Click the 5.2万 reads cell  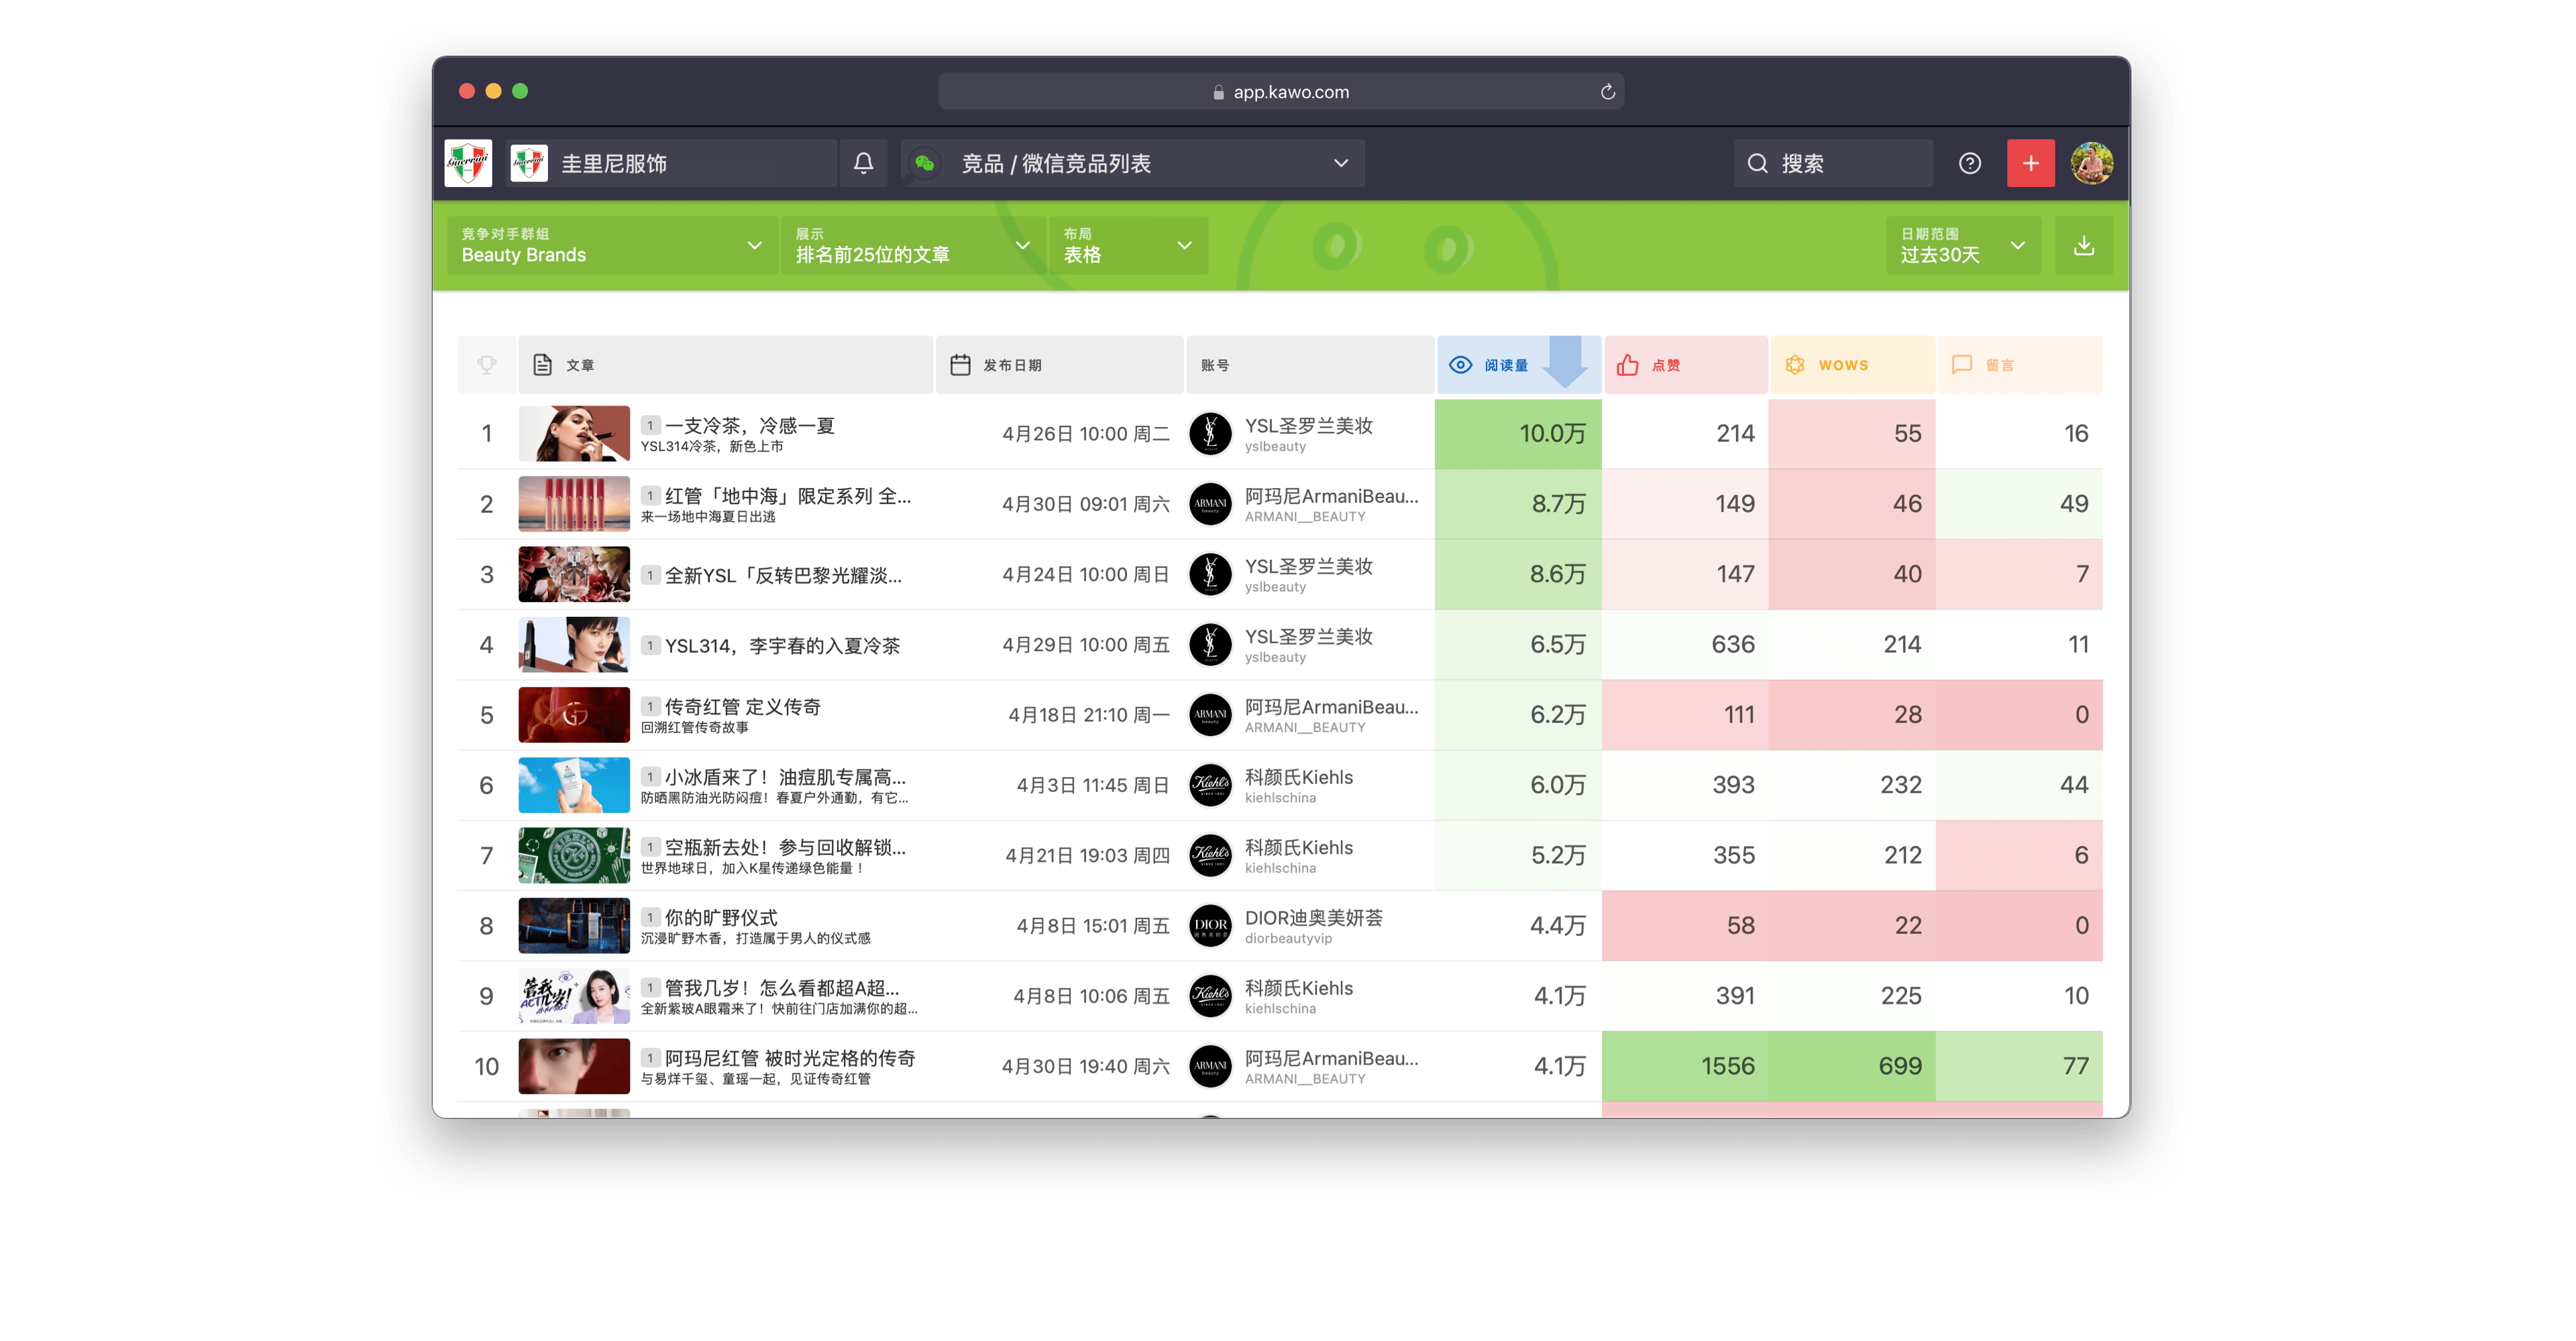point(1518,856)
